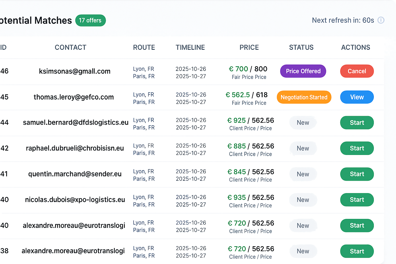Open contact thomas.leroy@gefco.com
396x264 pixels.
point(73,97)
